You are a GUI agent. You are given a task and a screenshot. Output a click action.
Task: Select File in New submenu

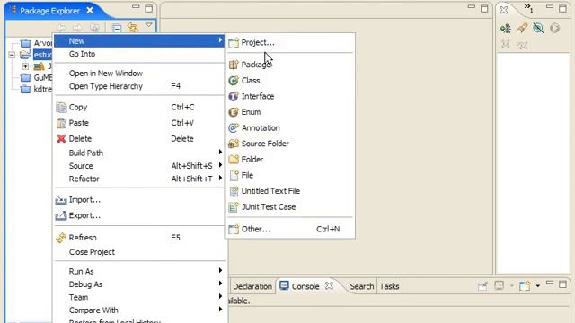[x=289, y=175]
